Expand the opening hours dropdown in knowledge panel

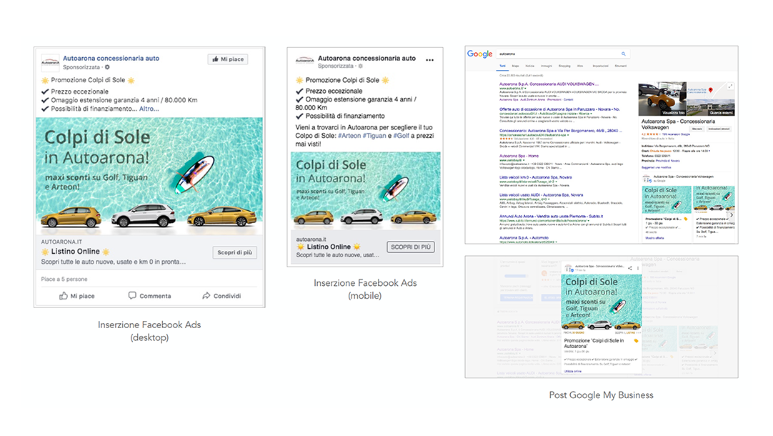[x=709, y=151]
